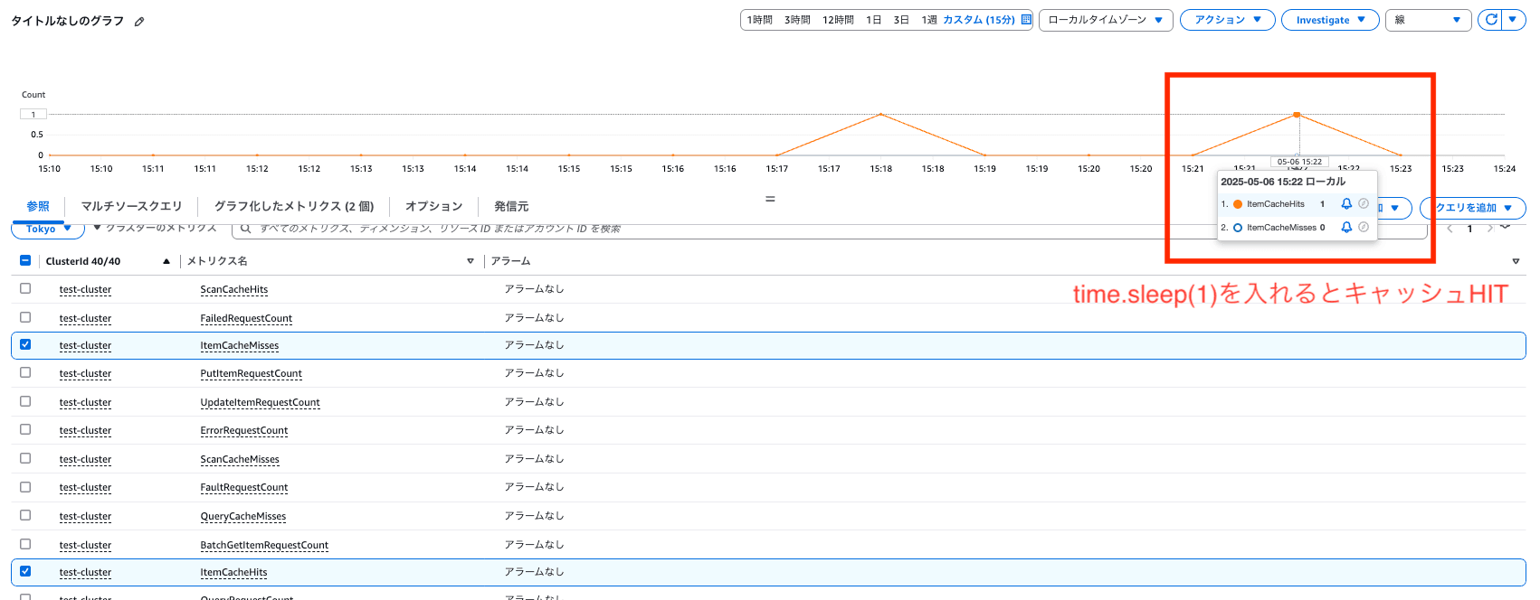Click the Y-axis value 1 label box

tap(33, 115)
